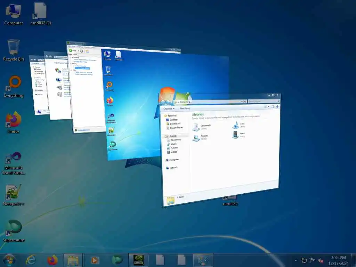Select the Microsoft Visual Studio desktop shortcut
Viewport: 356px width, 267px height.
pos(14,163)
